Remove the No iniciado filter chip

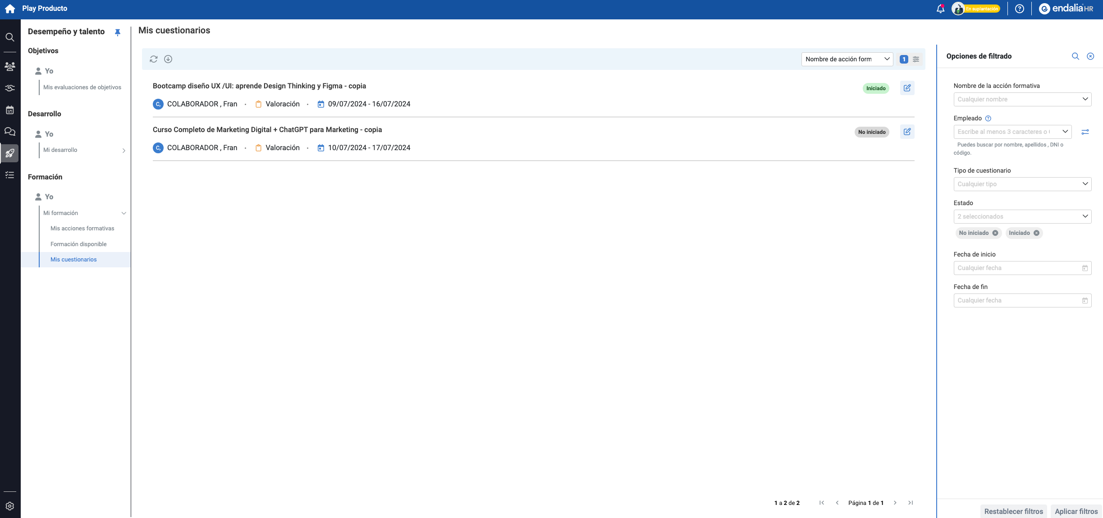pos(995,233)
